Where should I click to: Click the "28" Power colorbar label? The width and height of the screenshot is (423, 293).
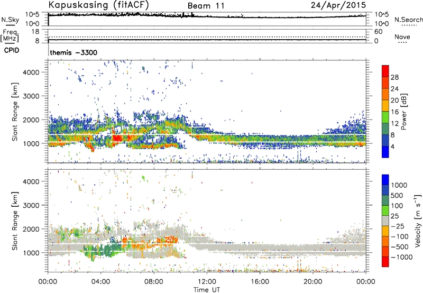click(394, 77)
